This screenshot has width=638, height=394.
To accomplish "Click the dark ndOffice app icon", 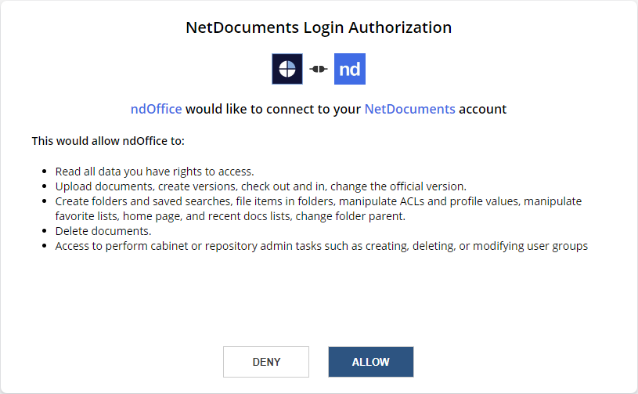I will (287, 69).
